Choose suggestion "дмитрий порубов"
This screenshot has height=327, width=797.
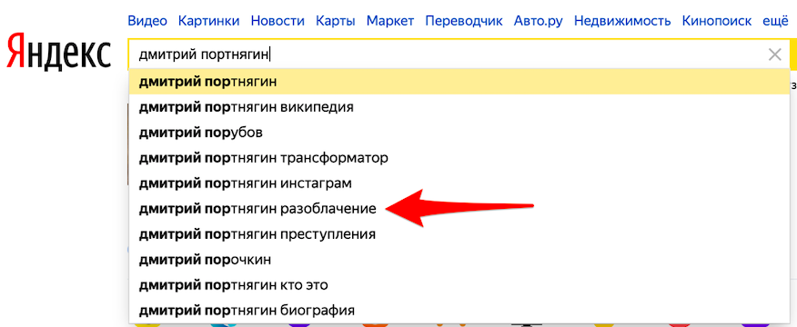point(459,133)
